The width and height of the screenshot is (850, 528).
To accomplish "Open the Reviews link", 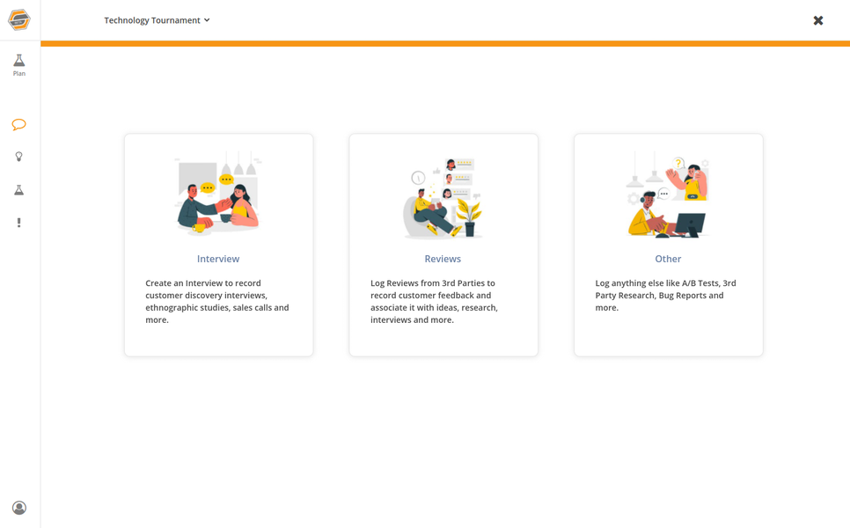I will [x=443, y=259].
